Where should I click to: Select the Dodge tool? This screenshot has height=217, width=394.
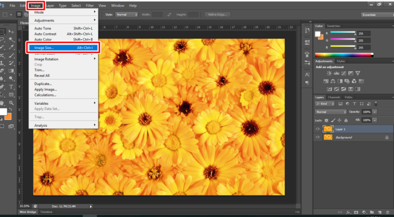pos(11,79)
